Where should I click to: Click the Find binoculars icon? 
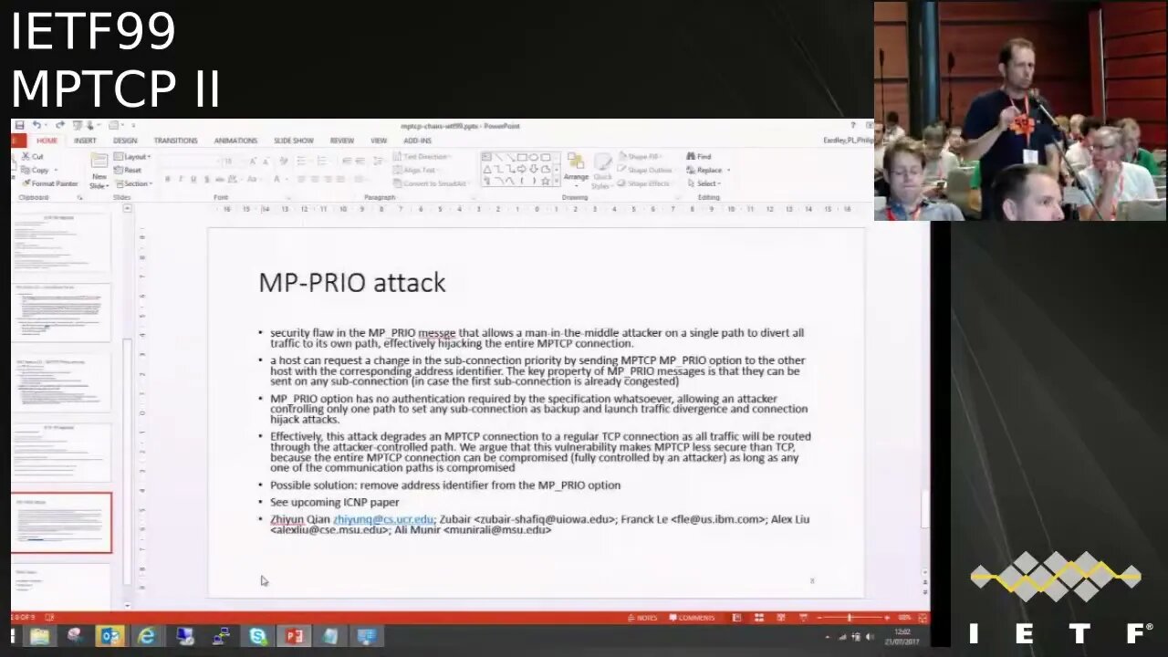691,156
